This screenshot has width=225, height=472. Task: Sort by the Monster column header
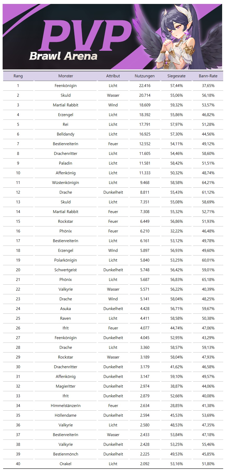pyautogui.click(x=66, y=76)
